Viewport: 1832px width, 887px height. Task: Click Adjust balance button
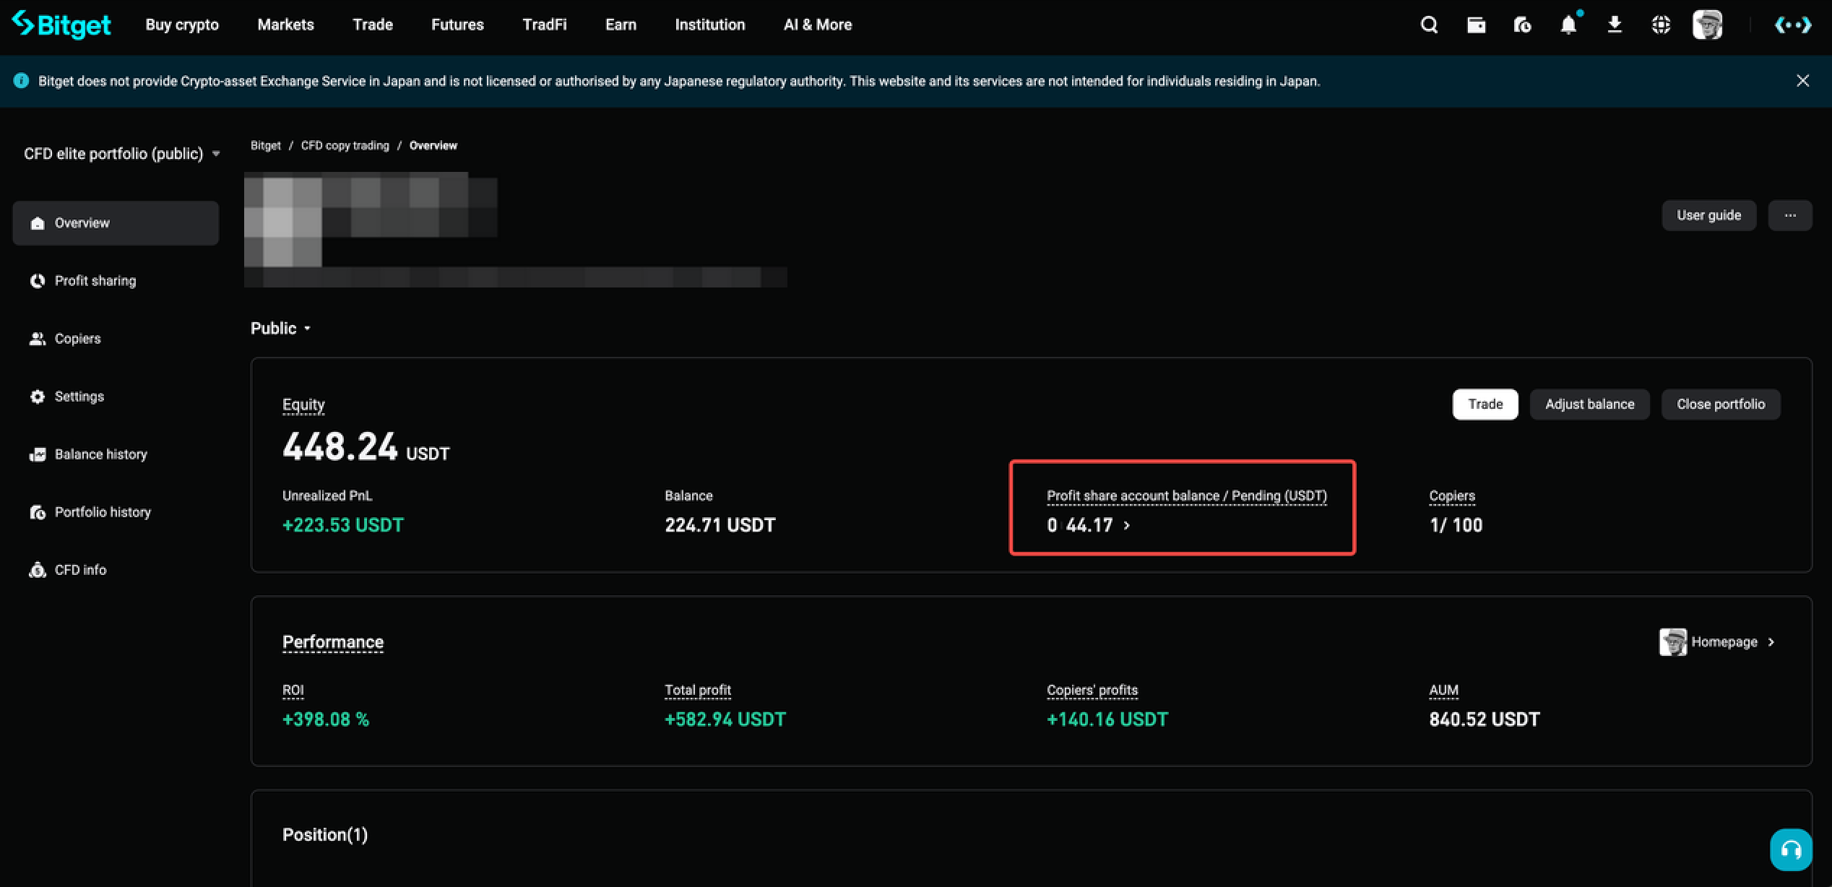tap(1590, 404)
